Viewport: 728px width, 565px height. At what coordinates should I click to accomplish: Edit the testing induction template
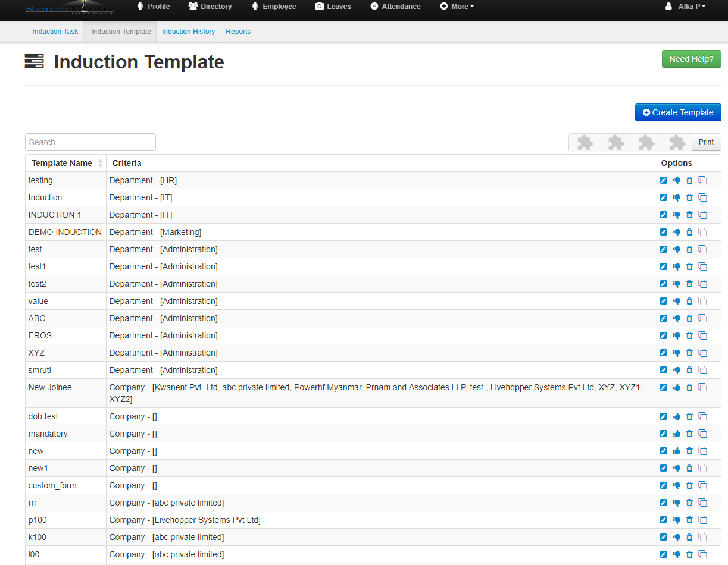663,180
